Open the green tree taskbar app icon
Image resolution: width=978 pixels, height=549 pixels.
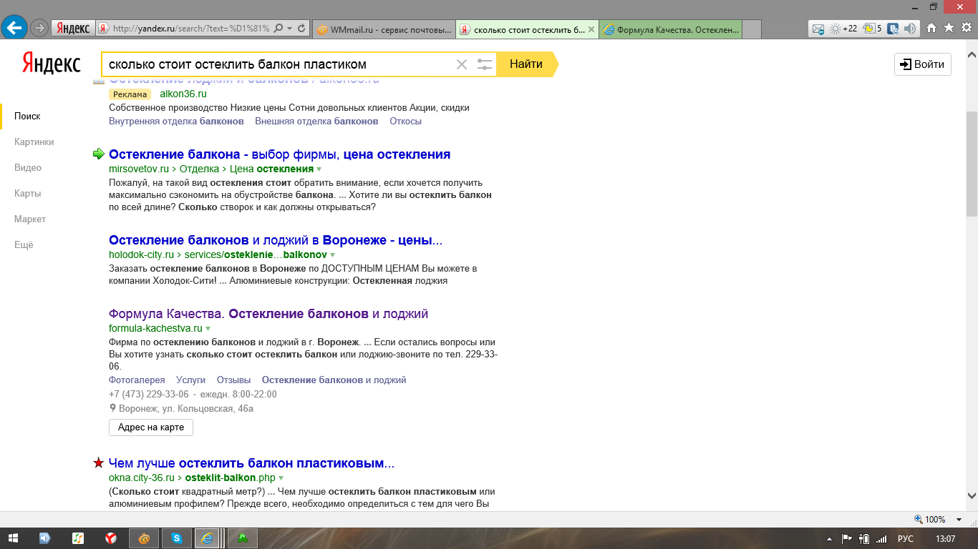point(243,538)
